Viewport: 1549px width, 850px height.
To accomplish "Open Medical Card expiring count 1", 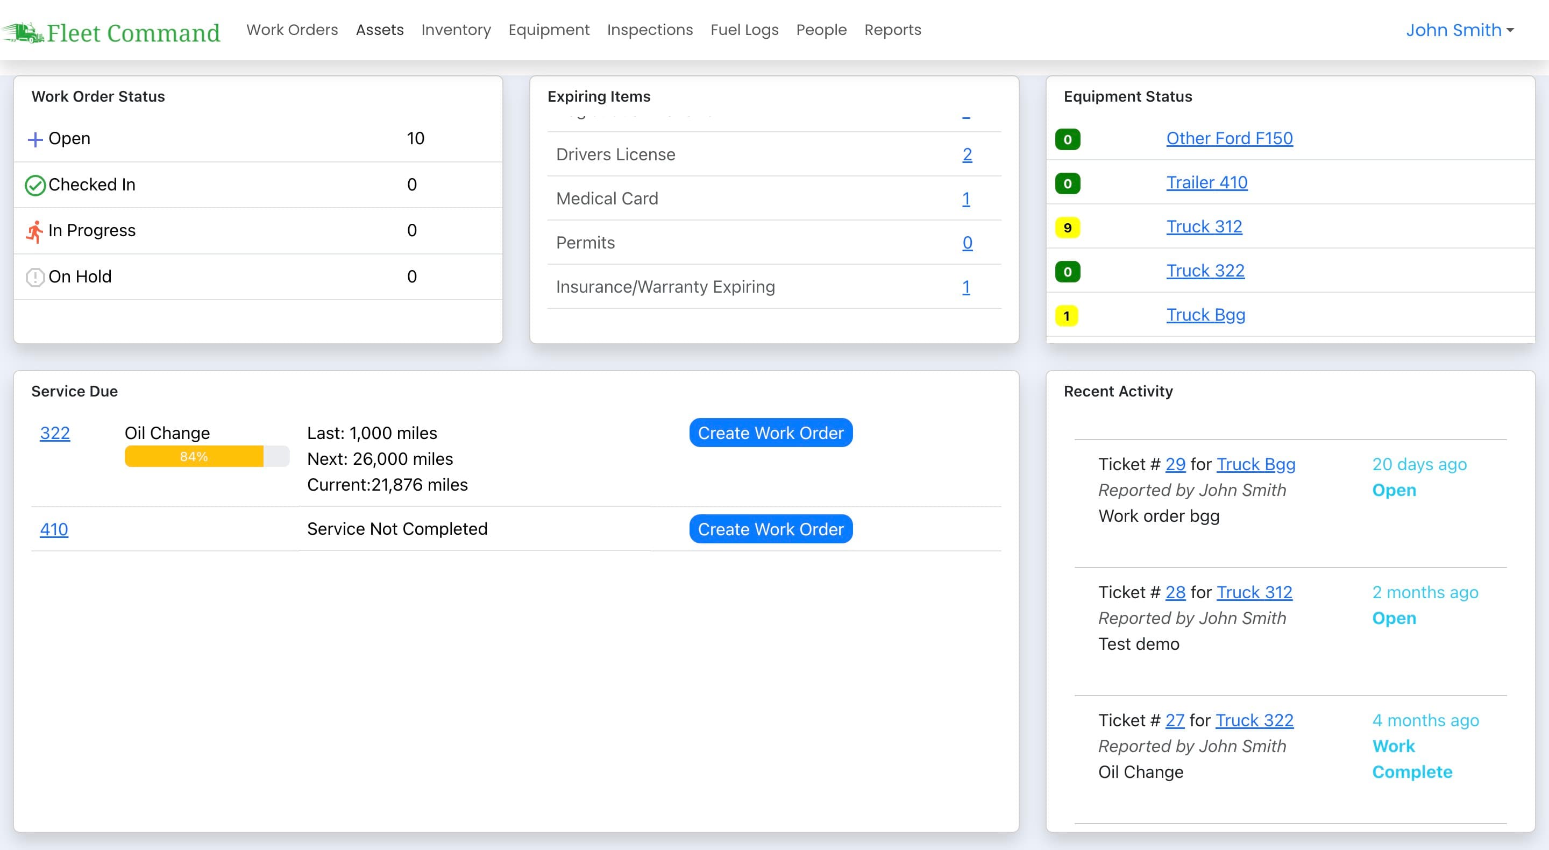I will [x=966, y=199].
